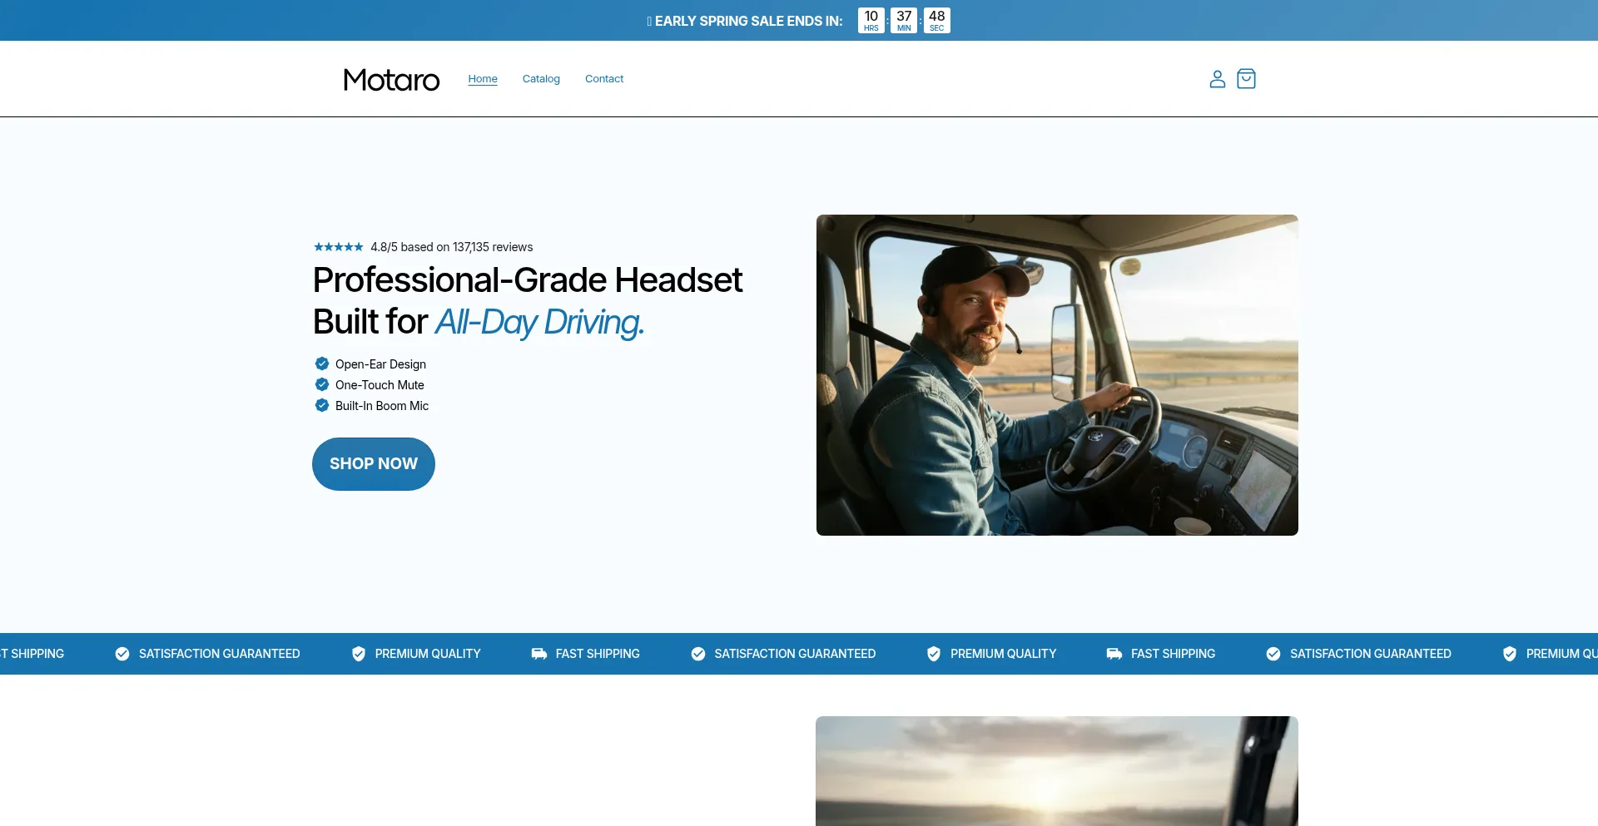1598x826 pixels.
Task: Click the 'One-Touch Mute' text
Action: pos(380,385)
